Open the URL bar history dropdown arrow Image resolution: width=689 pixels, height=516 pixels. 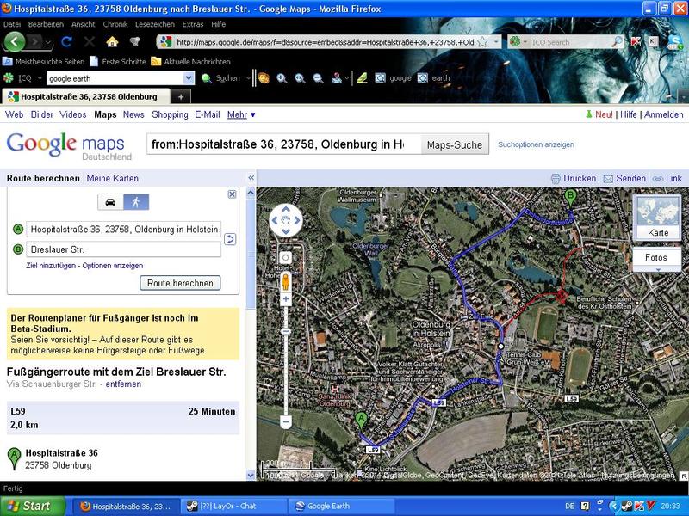coord(497,42)
